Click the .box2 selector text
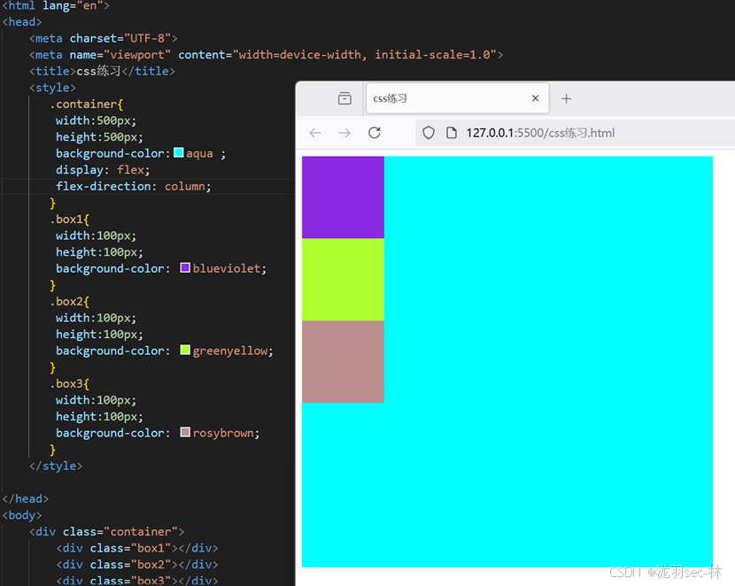The width and height of the screenshot is (735, 586). (x=66, y=301)
